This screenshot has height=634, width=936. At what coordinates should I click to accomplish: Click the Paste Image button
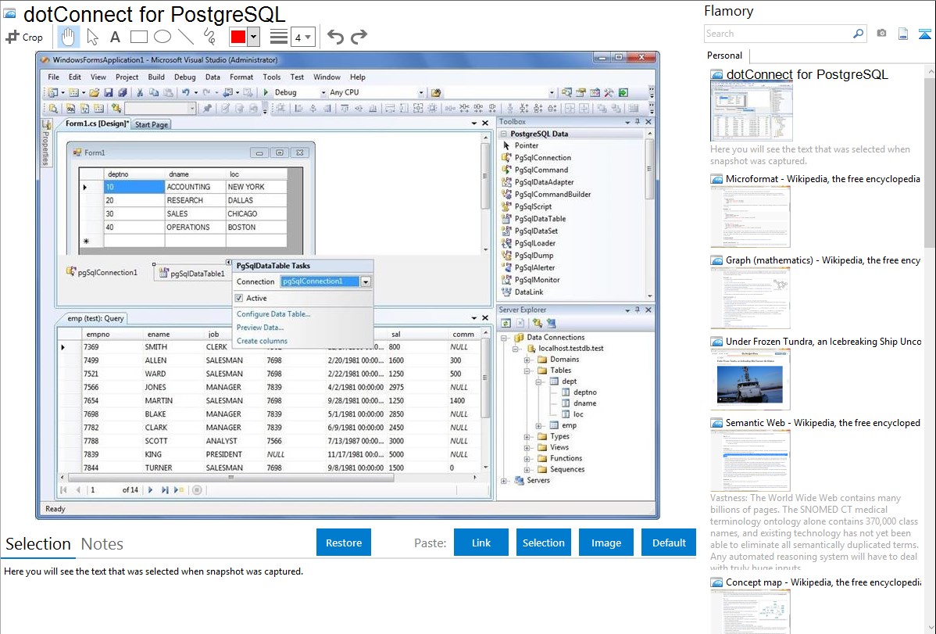coord(606,543)
